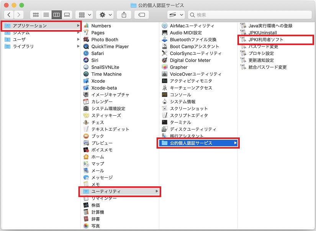The width and height of the screenshot is (316, 231).
Task: Click the Audio MIDI設定 keyboard icon
Action: tap(165, 33)
